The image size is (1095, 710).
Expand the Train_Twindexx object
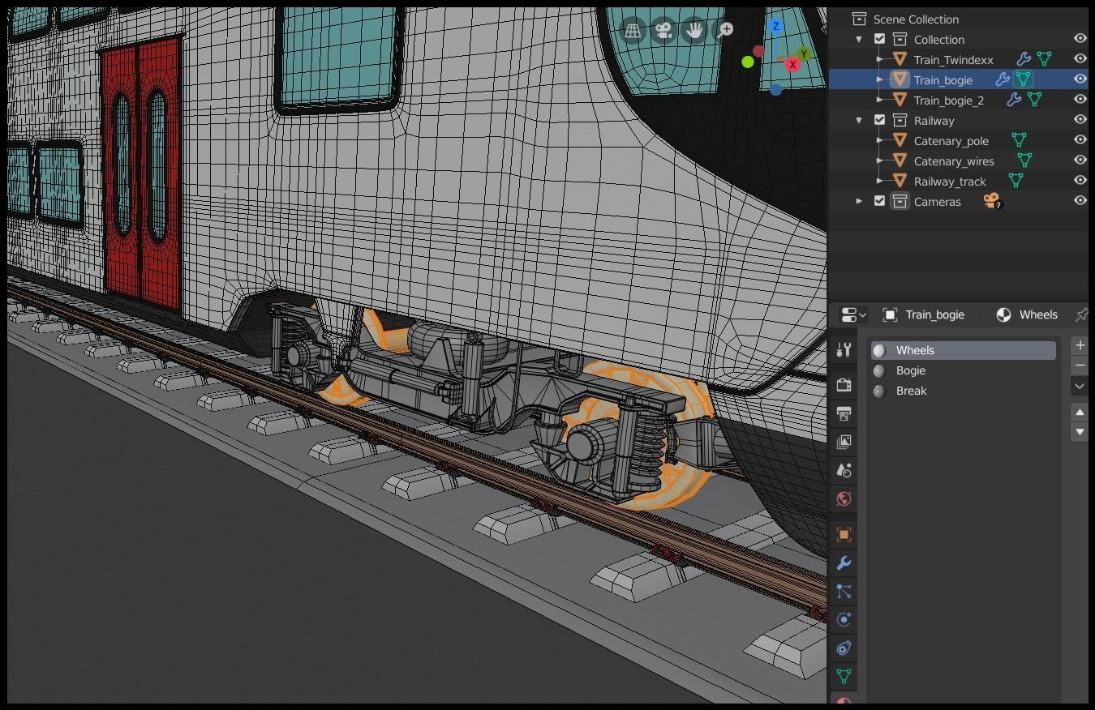tap(879, 59)
